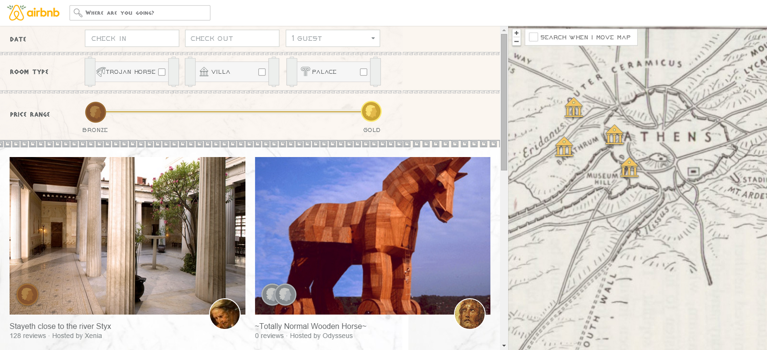Tick the Trojan Horse room type checkbox
Screen dimensions: 767x350
click(x=162, y=72)
